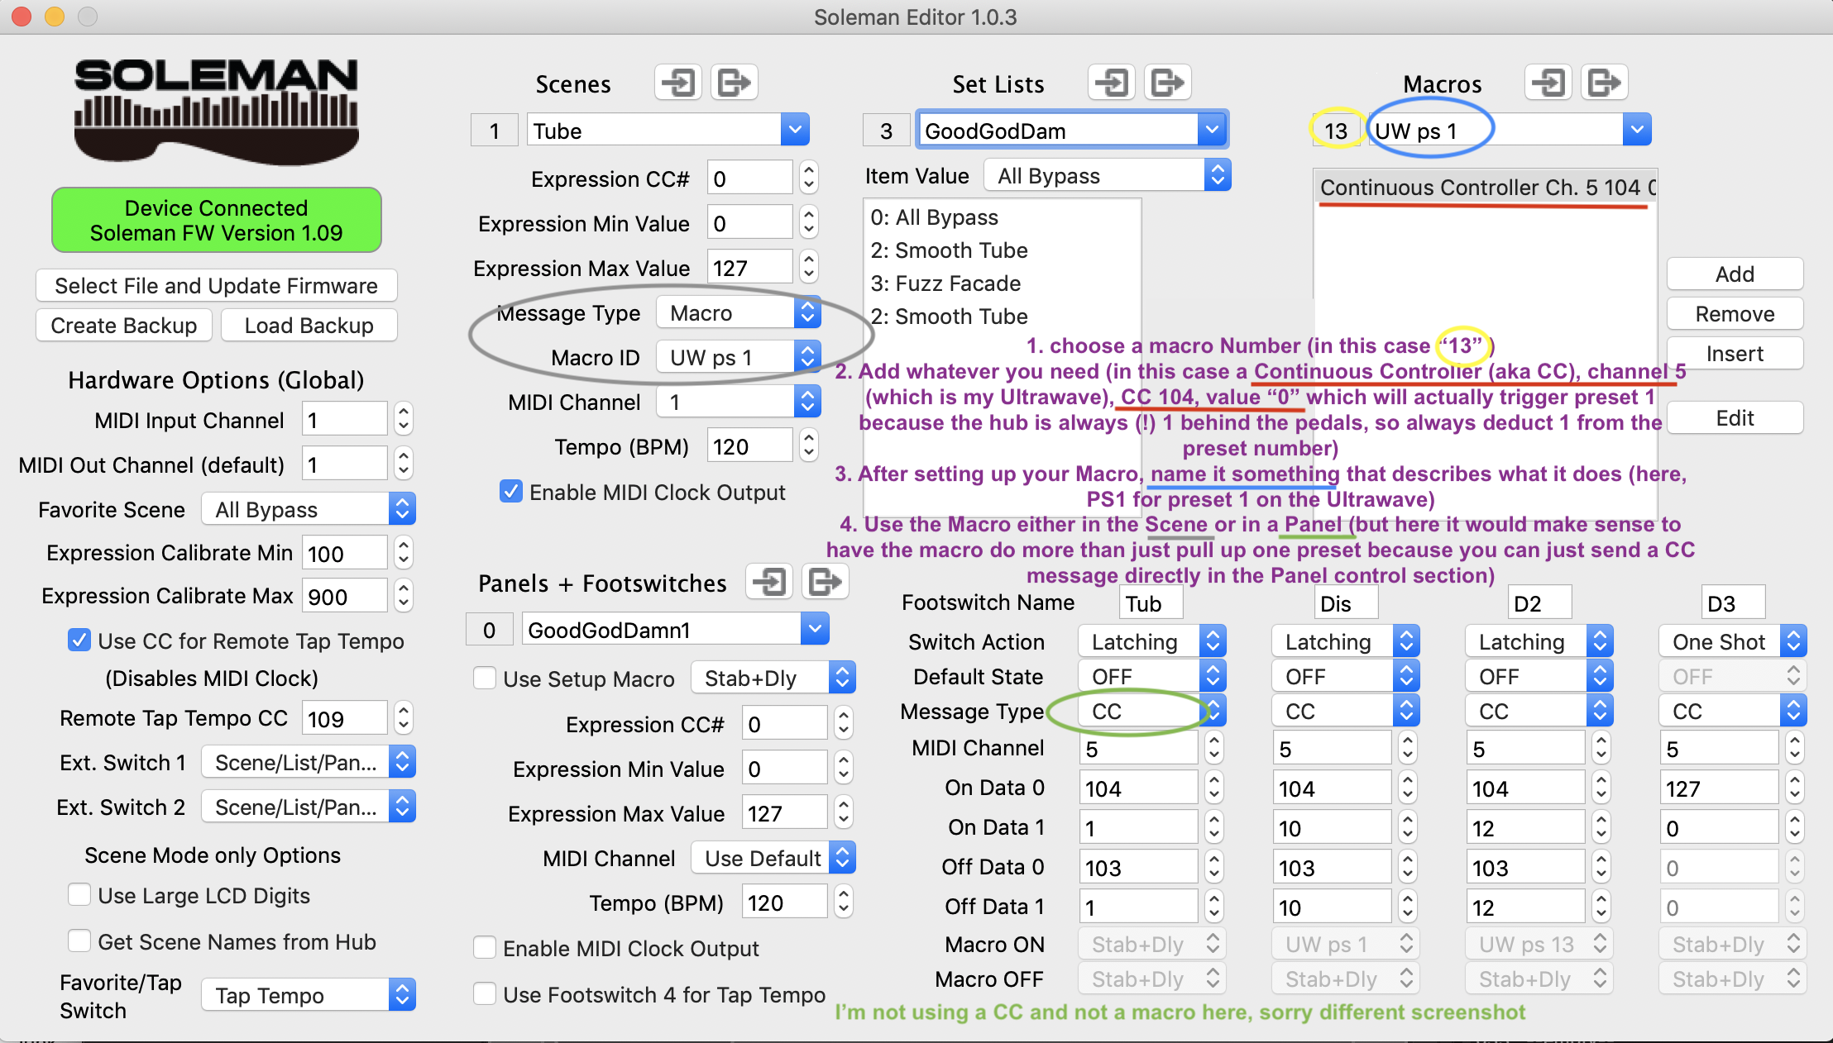Viewport: 1833px width, 1043px height.
Task: Click the Scenes export icon
Action: [x=735, y=83]
